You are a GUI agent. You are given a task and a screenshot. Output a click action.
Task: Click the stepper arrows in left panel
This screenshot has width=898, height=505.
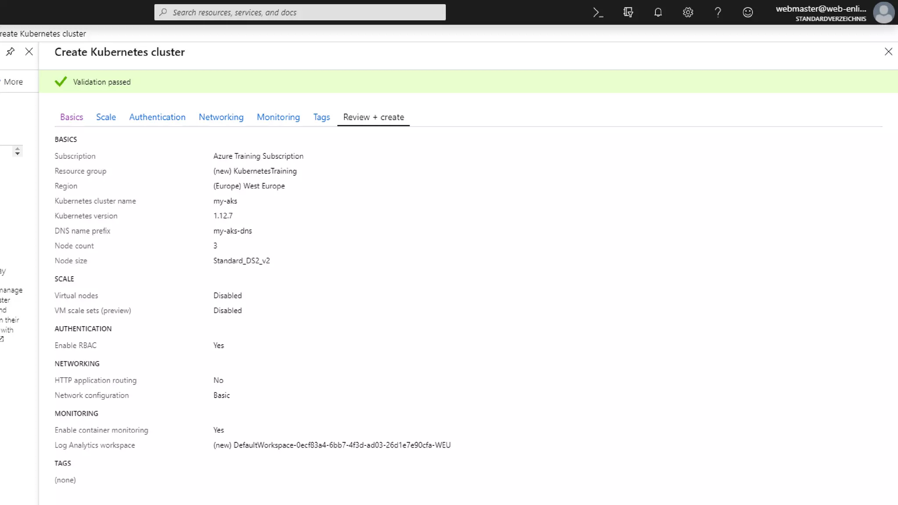[17, 151]
